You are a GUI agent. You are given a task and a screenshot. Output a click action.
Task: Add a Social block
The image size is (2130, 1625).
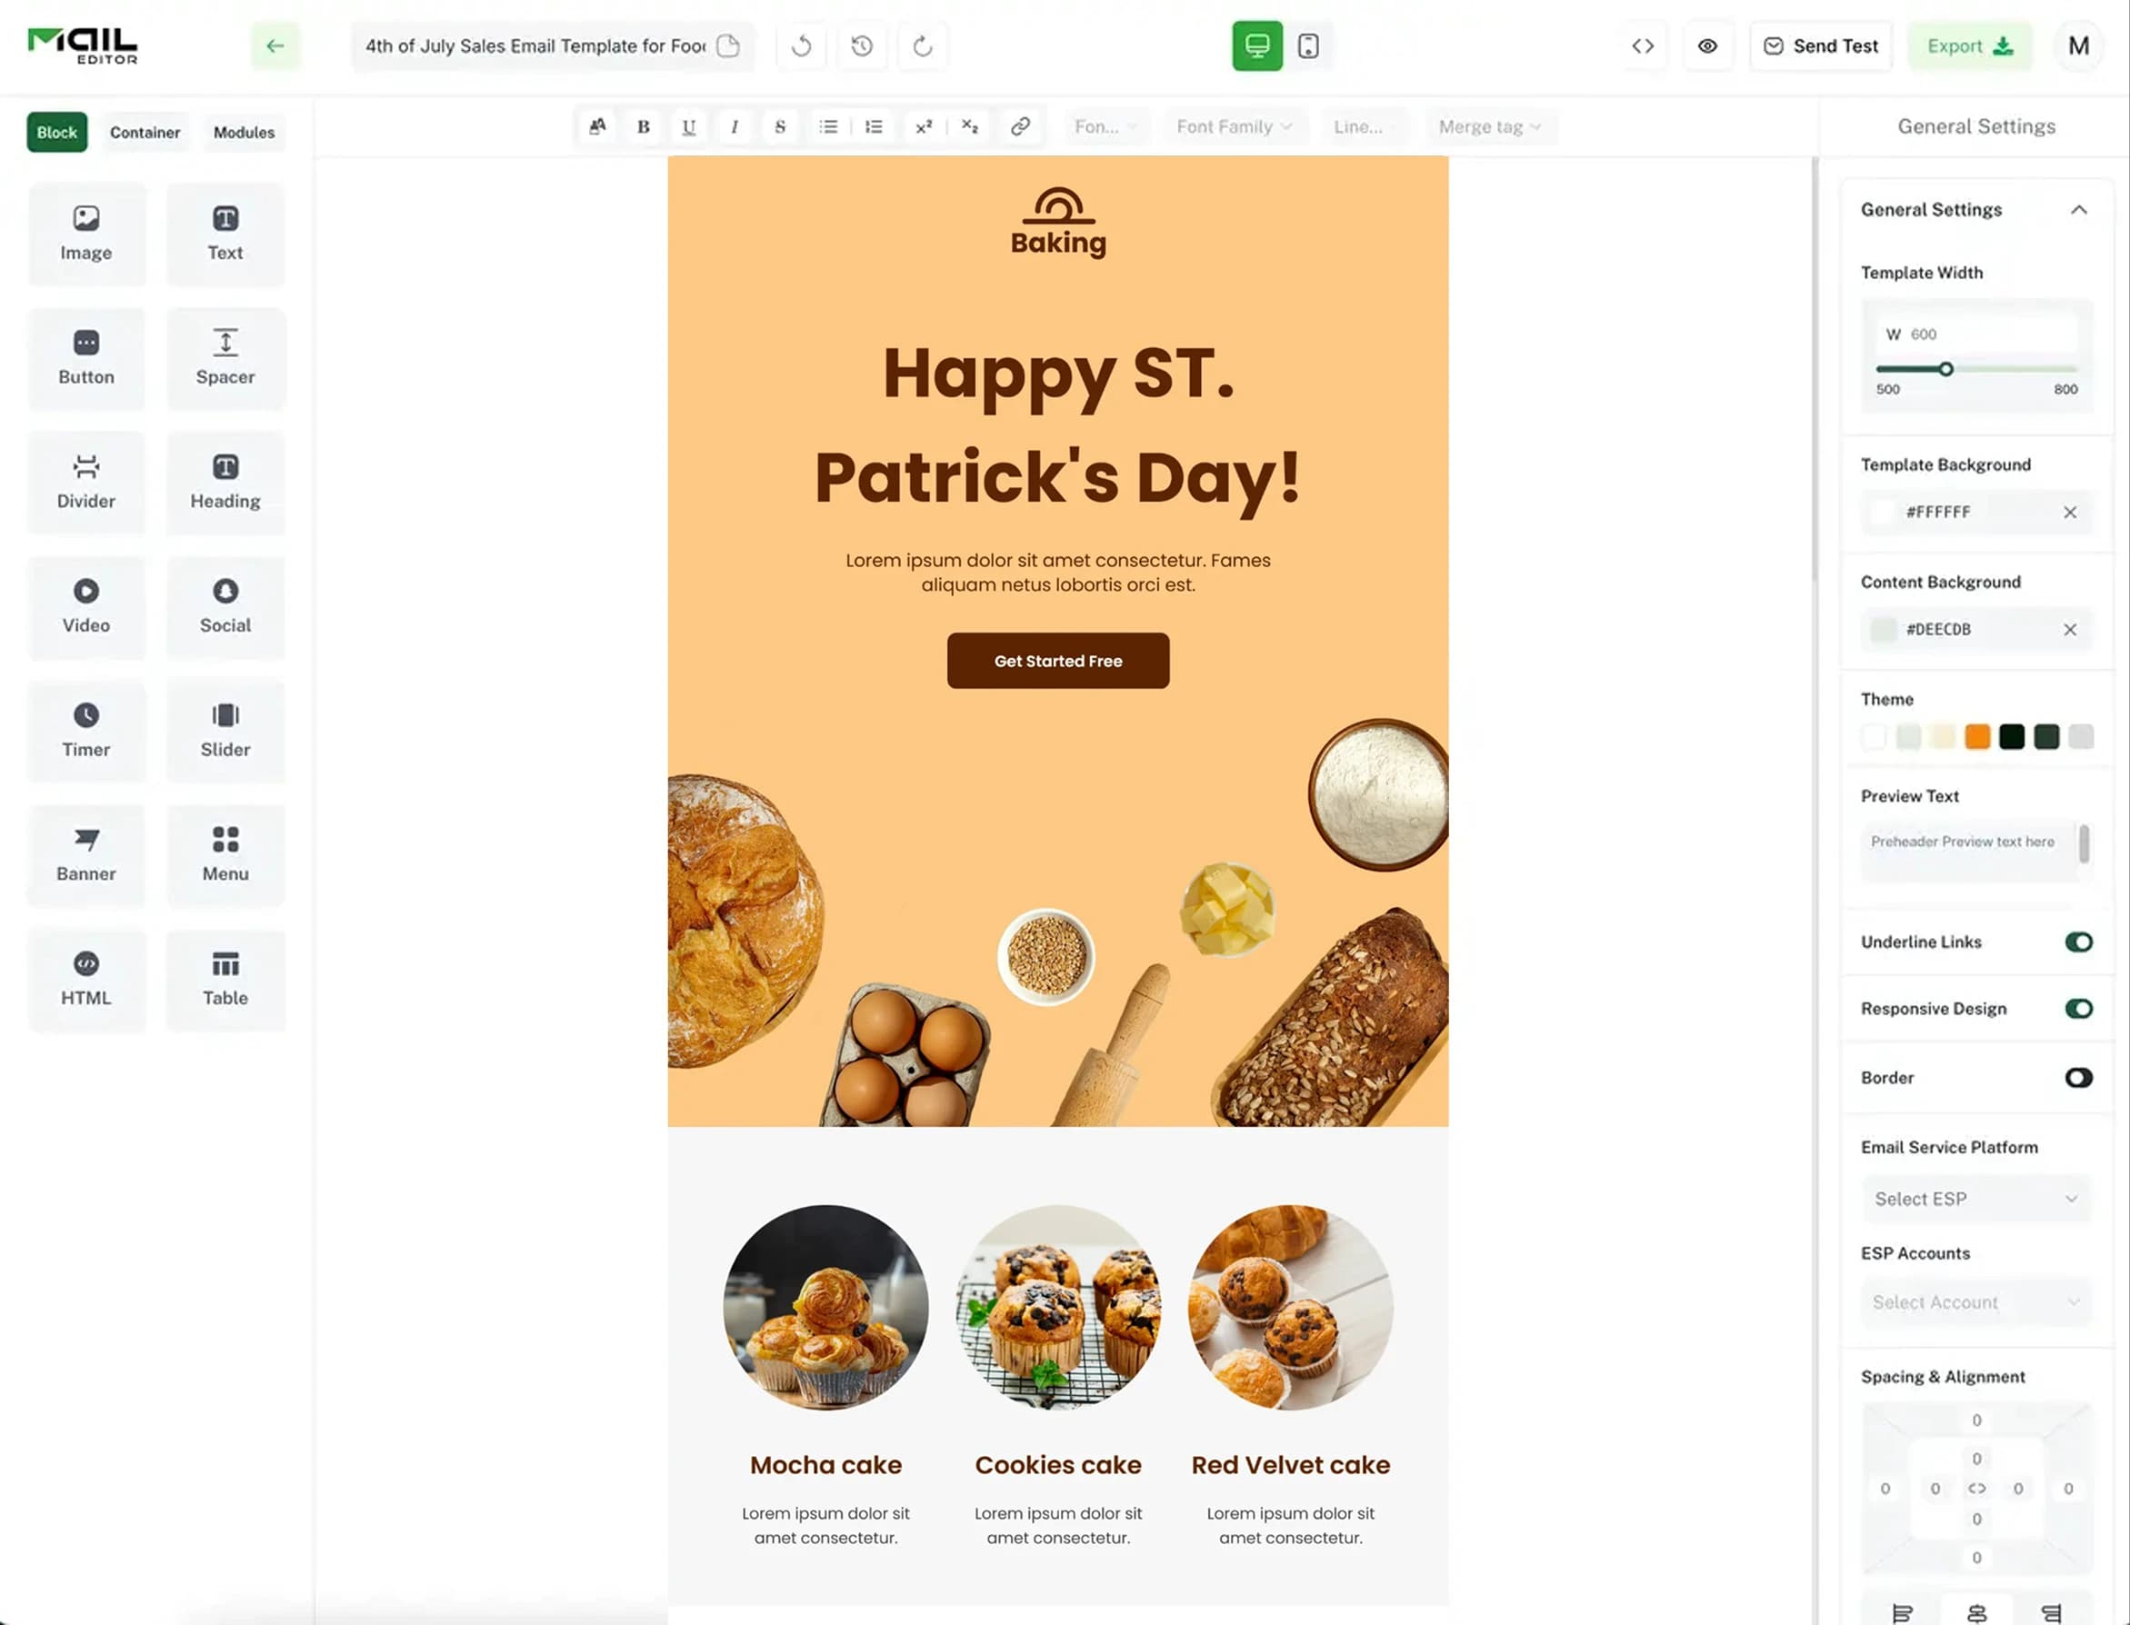(225, 607)
